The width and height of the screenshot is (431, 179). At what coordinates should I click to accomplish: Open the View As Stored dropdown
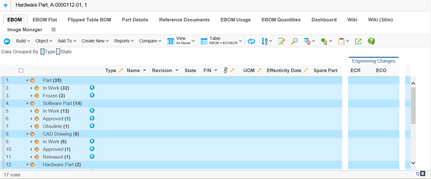coord(181,41)
